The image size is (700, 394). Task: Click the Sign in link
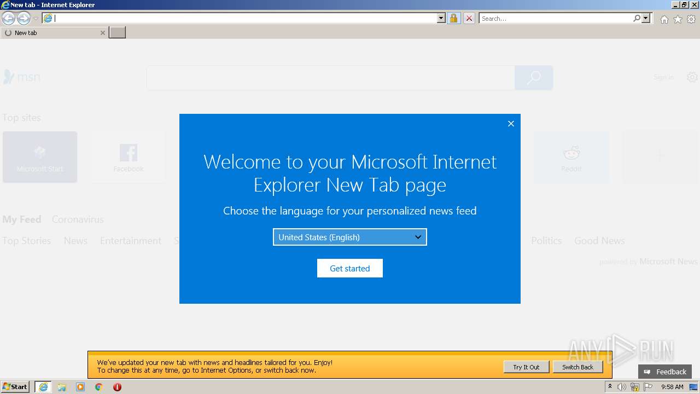(x=663, y=77)
